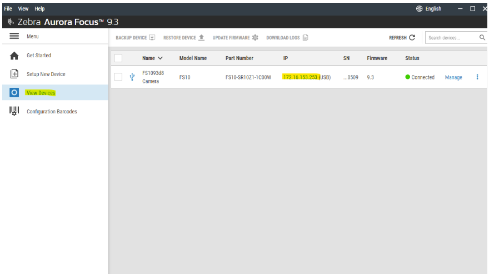This screenshot has width=489, height=274.
Task: Click the SN column header
Action: point(346,58)
